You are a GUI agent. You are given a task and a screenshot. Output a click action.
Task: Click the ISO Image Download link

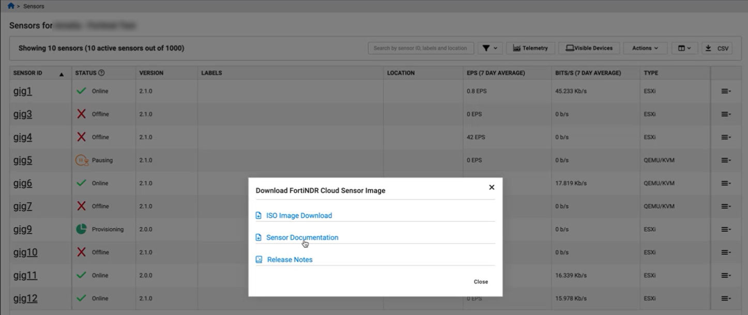(x=299, y=216)
